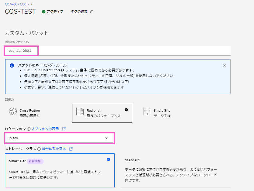This screenshot has width=254, height=191.
Task: Go to リソース・リスト breadcrumb
Action: (17, 4)
